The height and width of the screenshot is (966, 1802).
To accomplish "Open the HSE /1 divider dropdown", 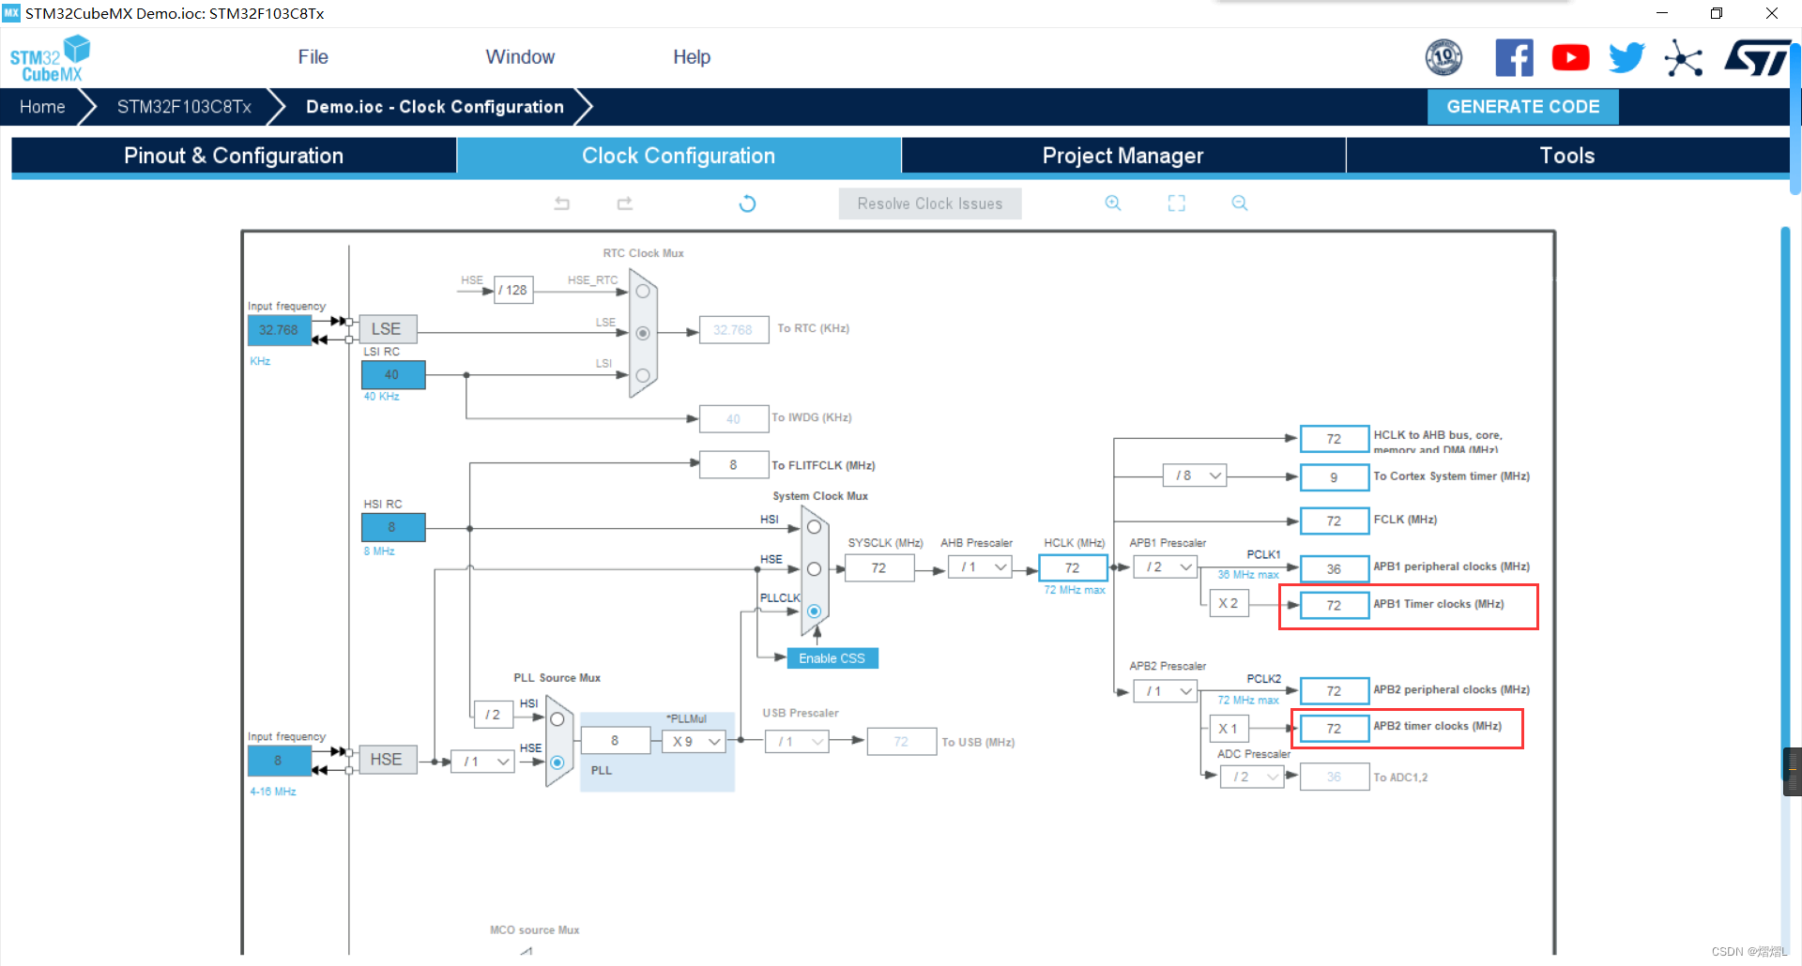I will (x=482, y=762).
